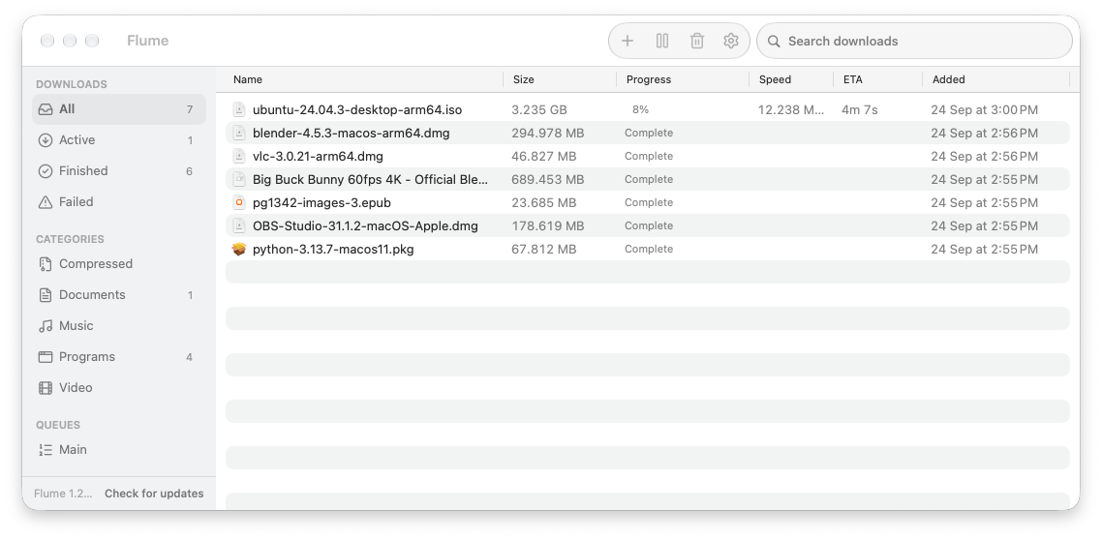
Task: Click the file icon of Big Buck Bunny
Action: (239, 179)
